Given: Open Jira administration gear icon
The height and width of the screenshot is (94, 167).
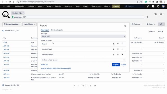Looking at the screenshot, I should [158, 6].
